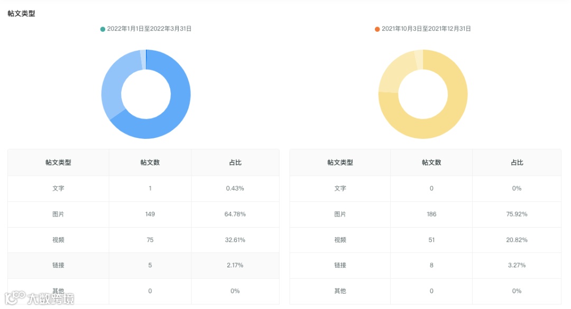Click the percentage 64.78% cell
This screenshot has width=571, height=309.
coord(235,214)
